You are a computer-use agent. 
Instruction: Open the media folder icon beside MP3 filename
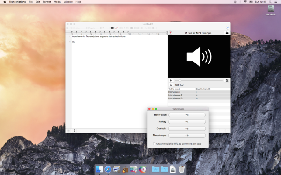point(227,33)
